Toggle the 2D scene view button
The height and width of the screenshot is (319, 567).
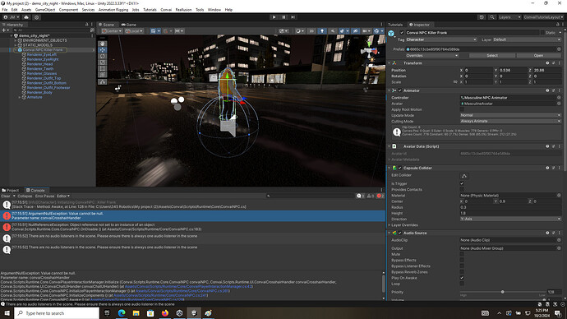pyautogui.click(x=311, y=31)
